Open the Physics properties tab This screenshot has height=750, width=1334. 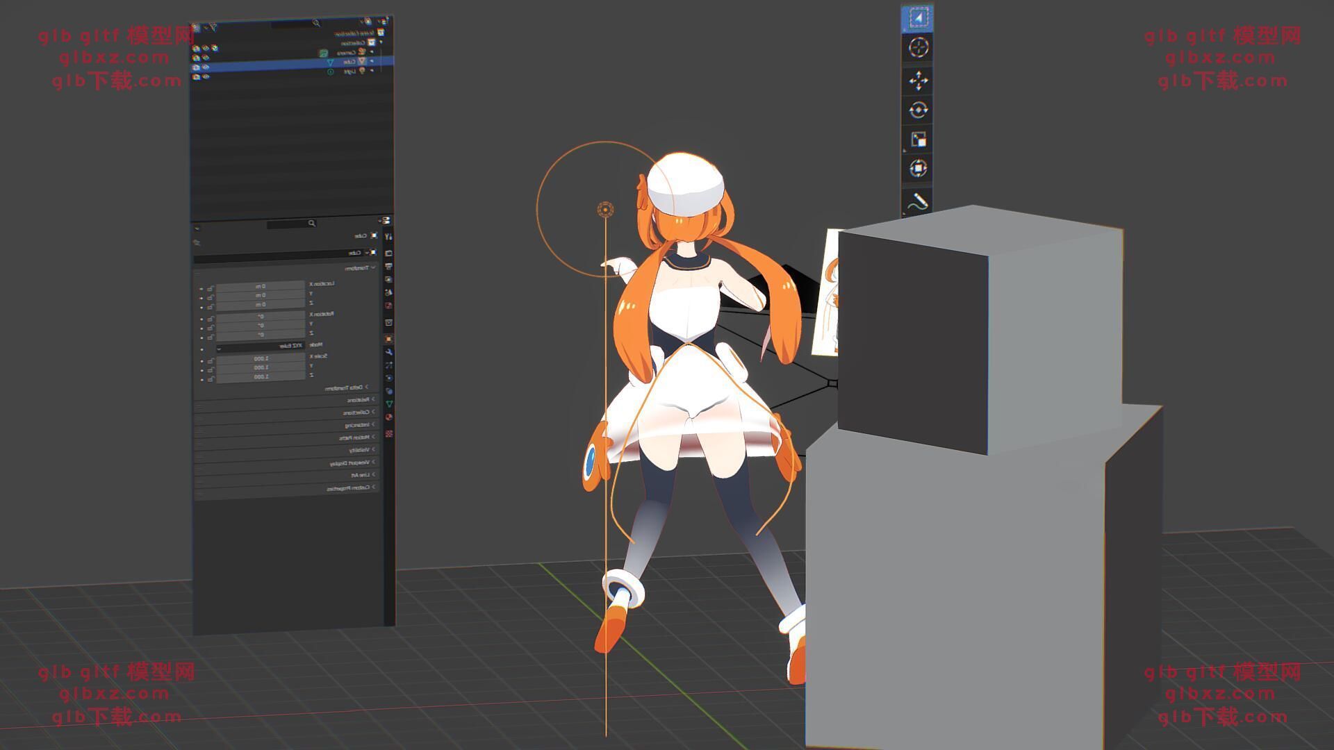tap(389, 378)
